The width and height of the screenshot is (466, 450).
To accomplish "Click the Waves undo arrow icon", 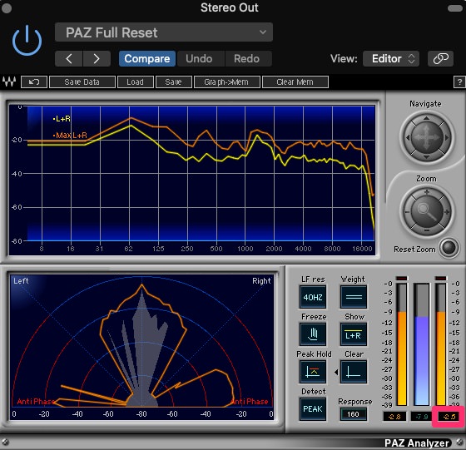I will [x=34, y=82].
